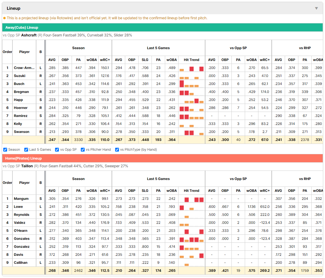The width and height of the screenshot is (325, 278).
Task: Click Gonzales' hit trend chart
Action: tap(192, 239)
